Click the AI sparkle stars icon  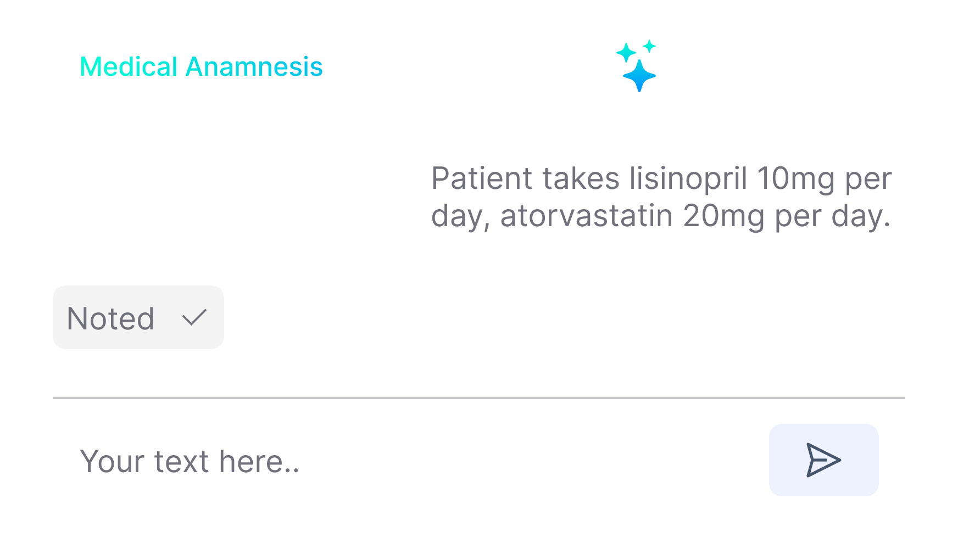pyautogui.click(x=636, y=66)
